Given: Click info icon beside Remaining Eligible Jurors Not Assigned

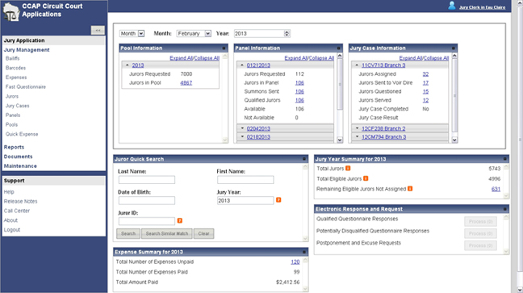Looking at the screenshot, I should pyautogui.click(x=410, y=189).
